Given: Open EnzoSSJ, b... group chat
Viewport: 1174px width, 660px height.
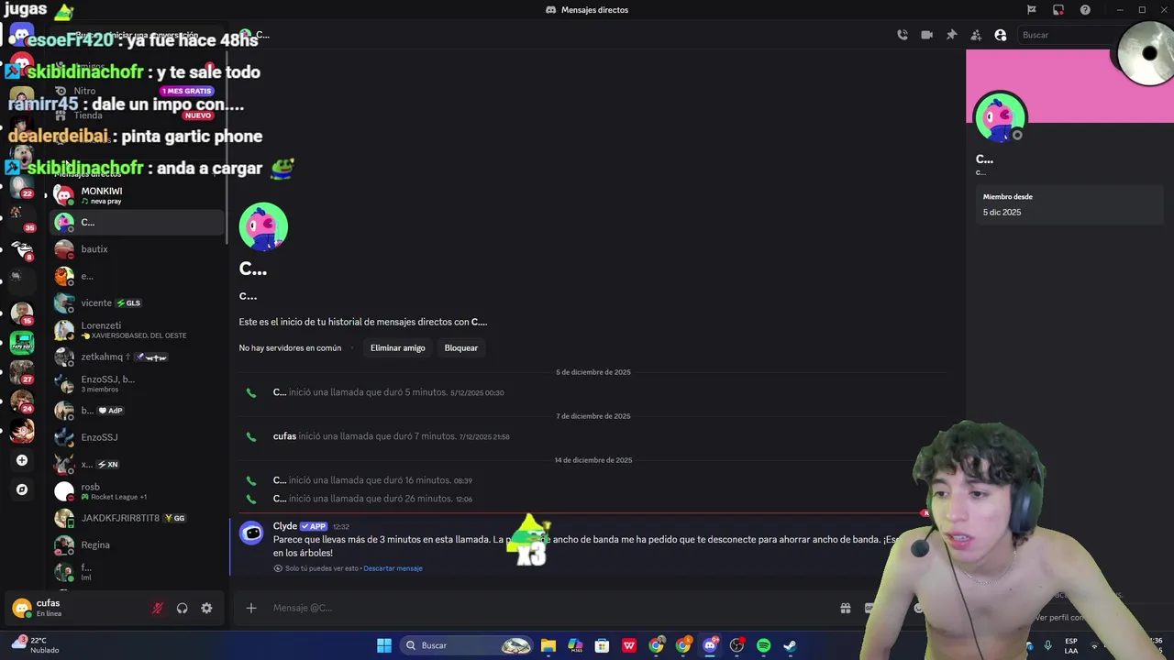Looking at the screenshot, I should click(x=138, y=383).
